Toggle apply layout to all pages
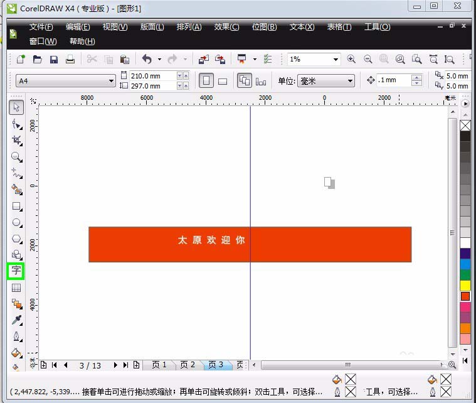 tap(245, 81)
